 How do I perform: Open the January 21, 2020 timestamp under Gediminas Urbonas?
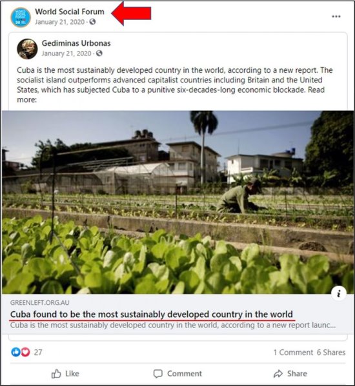point(66,53)
